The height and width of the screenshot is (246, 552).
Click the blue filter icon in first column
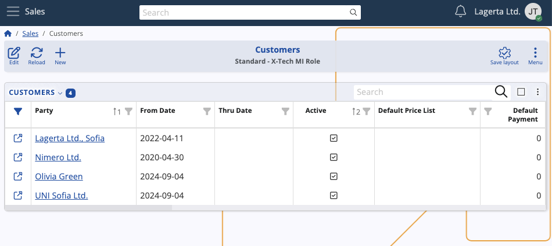click(18, 111)
